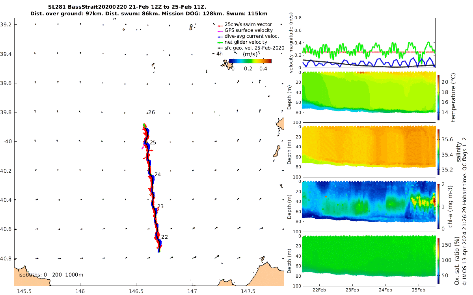
Task: Click the 'sfc geo. vel. 25-Feb-2020' legend entry
Action: point(251,48)
